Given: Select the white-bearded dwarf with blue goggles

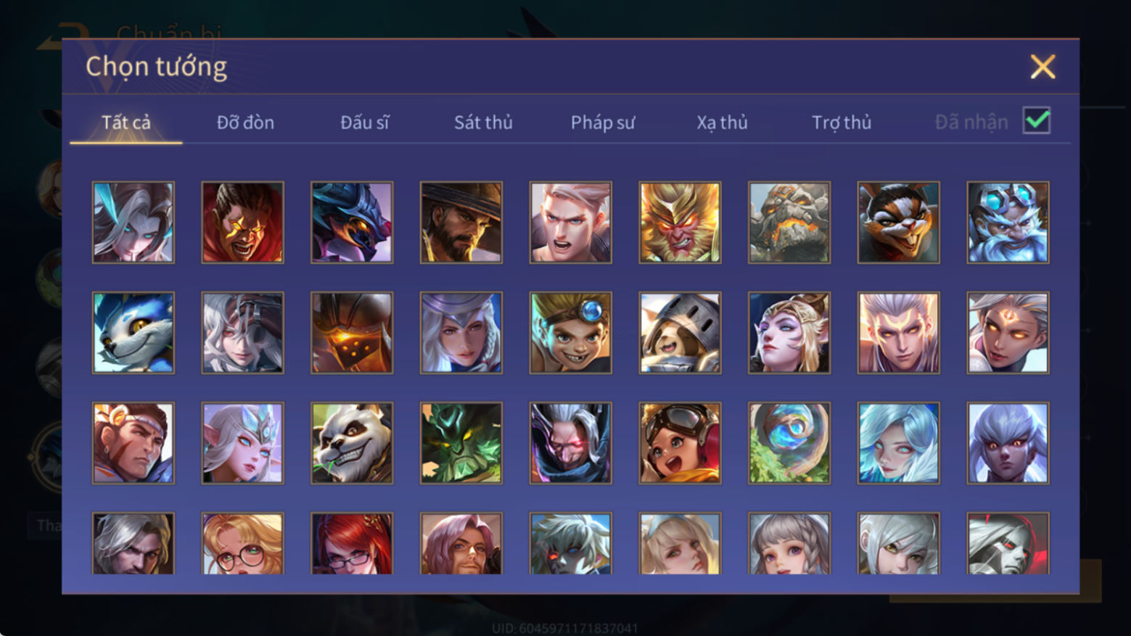Looking at the screenshot, I should (x=1008, y=223).
